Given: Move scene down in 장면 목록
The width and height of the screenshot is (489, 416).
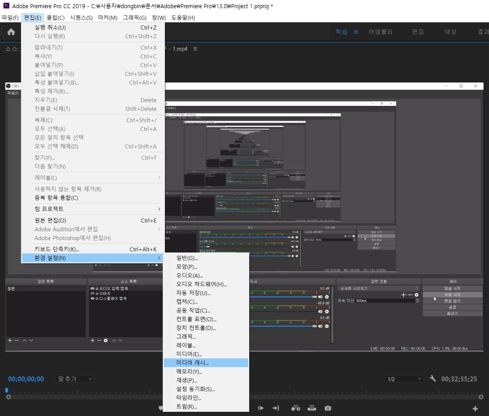Looking at the screenshot, I should pyautogui.click(x=31, y=340).
